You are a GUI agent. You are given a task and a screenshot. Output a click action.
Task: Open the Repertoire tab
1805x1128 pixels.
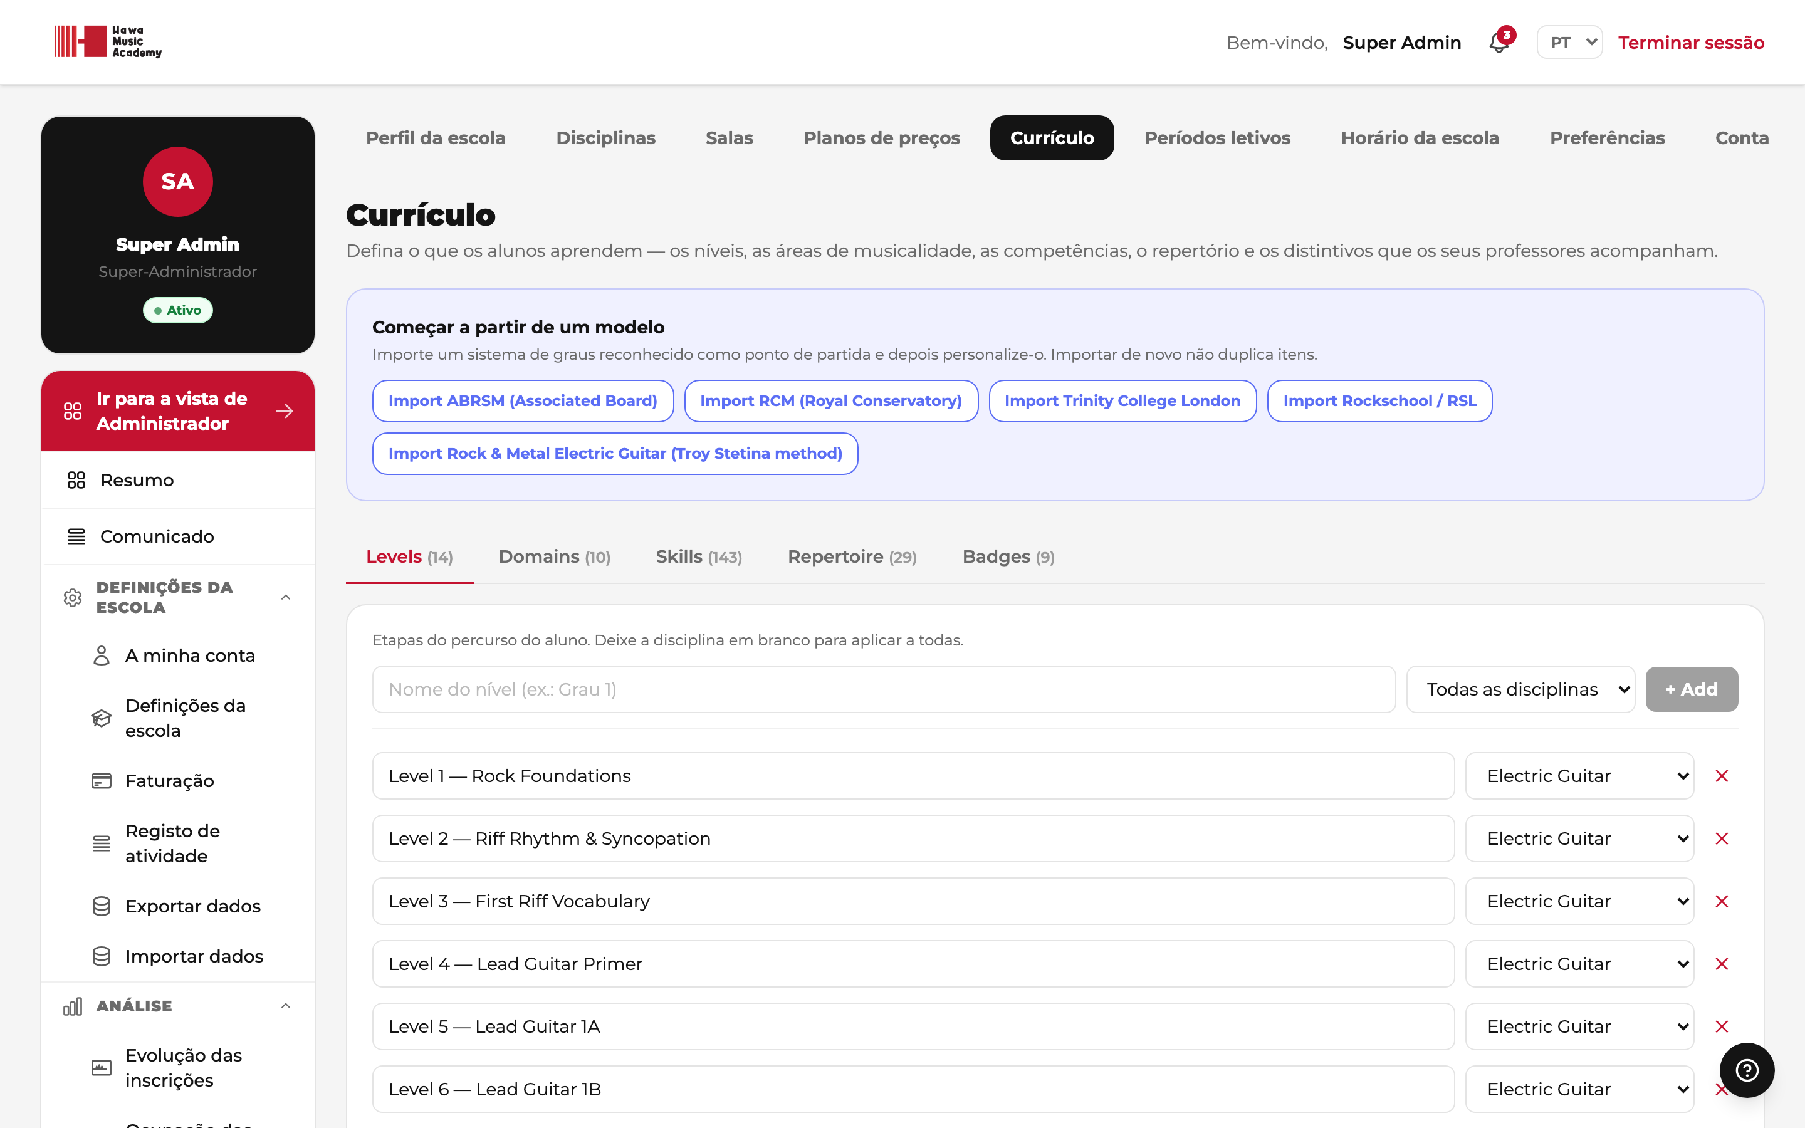852,556
